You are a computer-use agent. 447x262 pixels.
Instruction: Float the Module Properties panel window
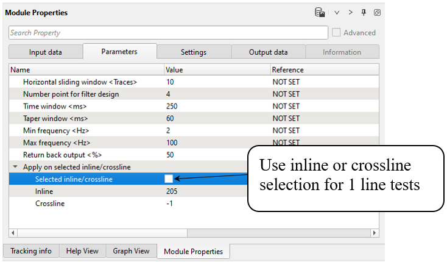[377, 12]
